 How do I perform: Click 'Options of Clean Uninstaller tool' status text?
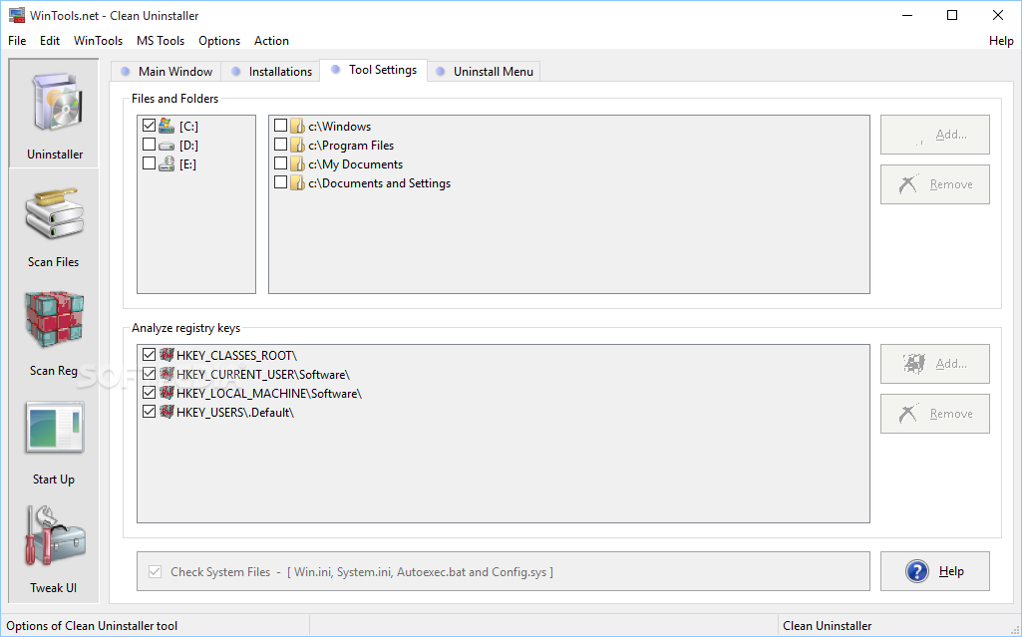[x=92, y=626]
